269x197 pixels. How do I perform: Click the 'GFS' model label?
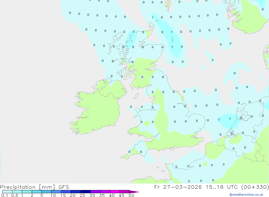[64, 187]
